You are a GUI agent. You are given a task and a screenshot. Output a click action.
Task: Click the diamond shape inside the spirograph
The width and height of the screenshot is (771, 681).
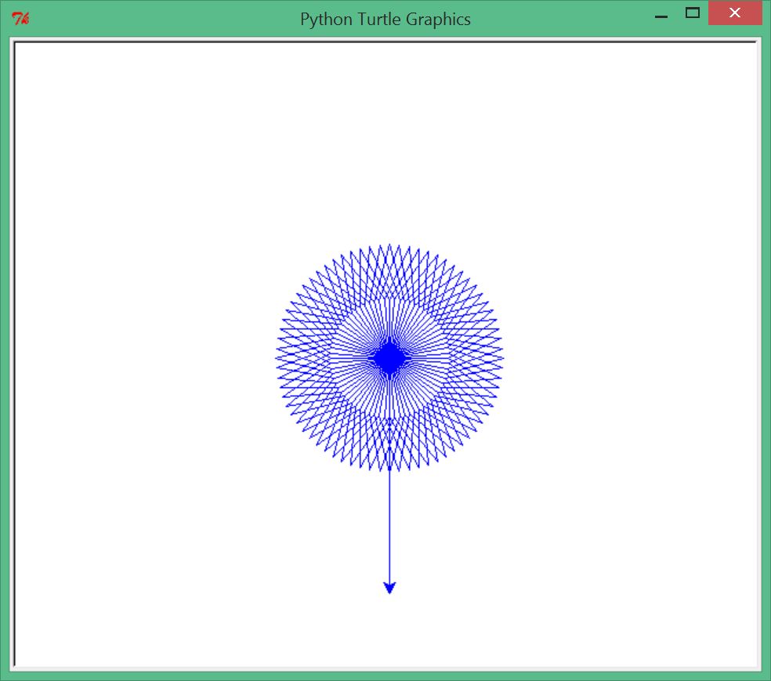[389, 357]
